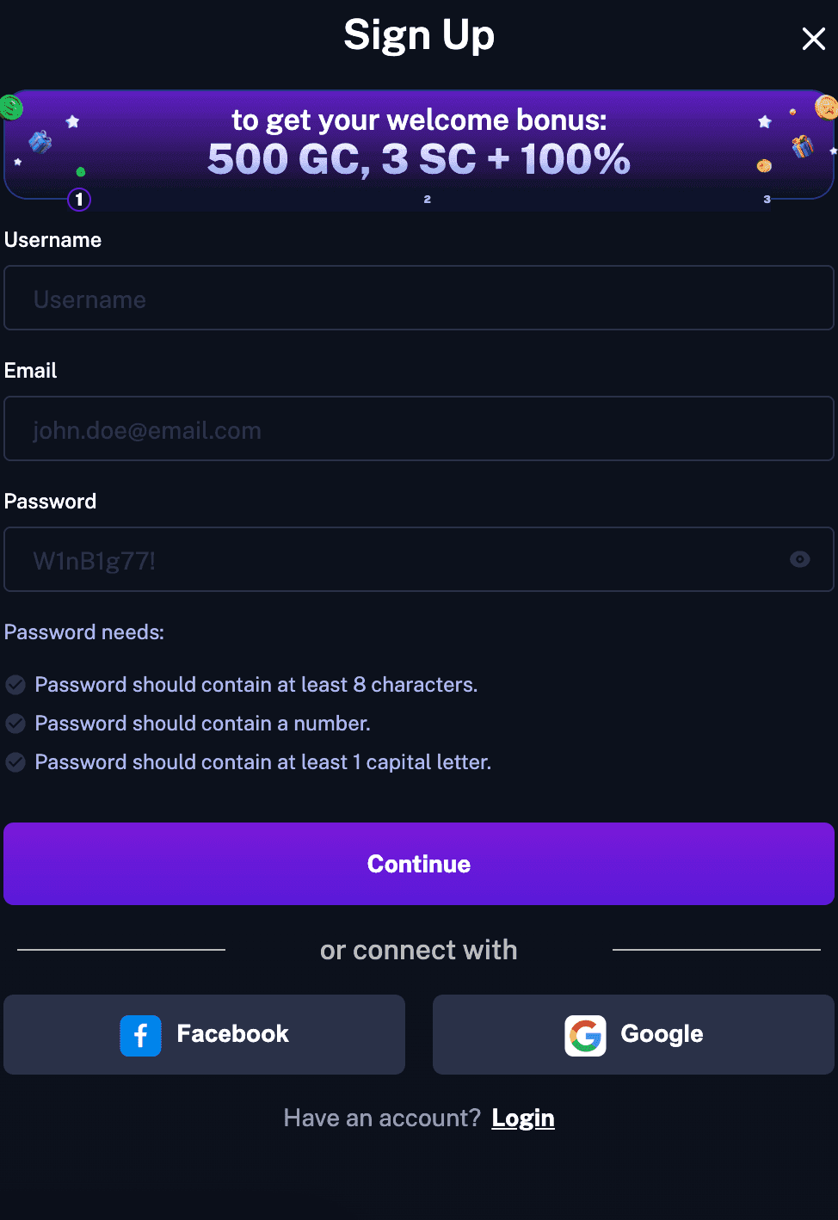This screenshot has height=1220, width=838.
Task: Click the coin icon in the bonus banner
Action: (x=826, y=108)
